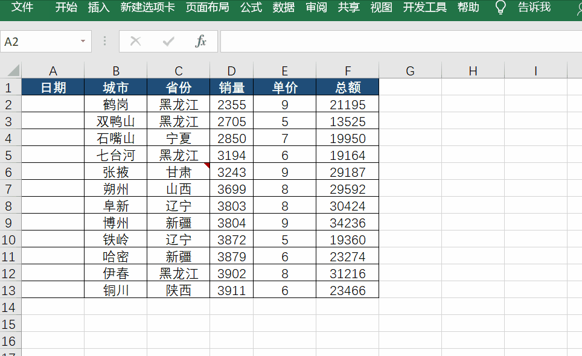Select the cell containing 宁夏
582x356 pixels.
tap(179, 138)
